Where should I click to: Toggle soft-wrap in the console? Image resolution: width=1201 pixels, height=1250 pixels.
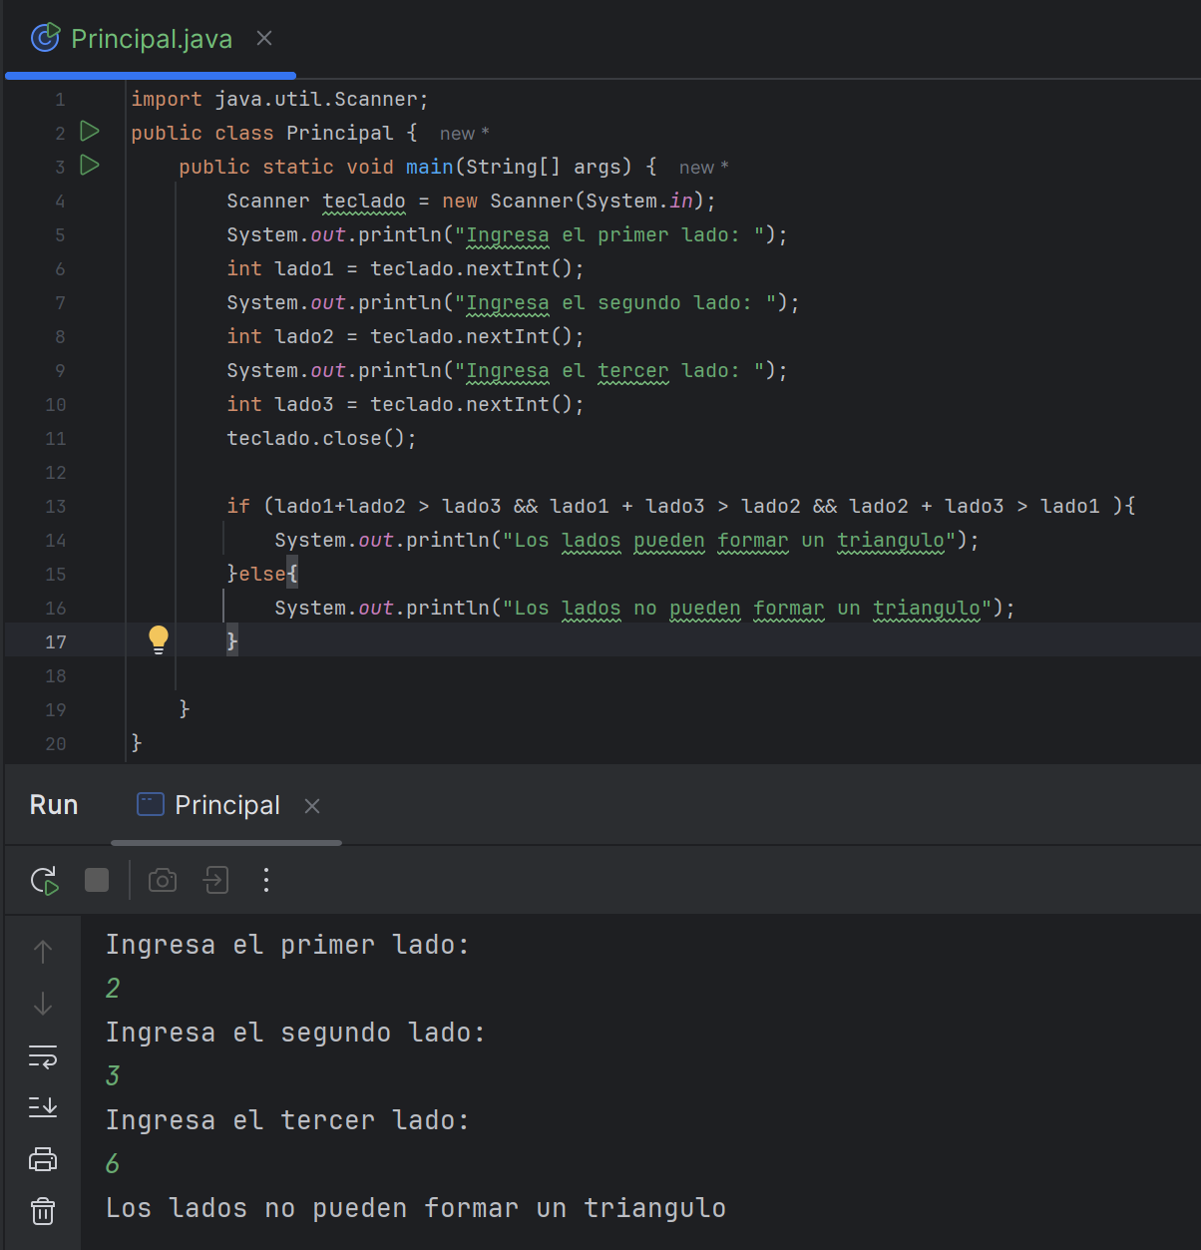pyautogui.click(x=43, y=1056)
